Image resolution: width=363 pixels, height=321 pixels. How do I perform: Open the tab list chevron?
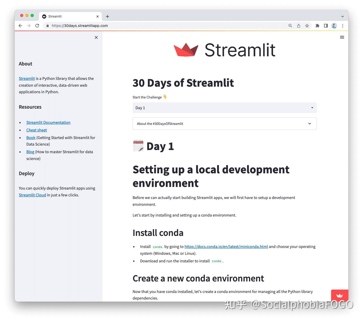point(343,16)
